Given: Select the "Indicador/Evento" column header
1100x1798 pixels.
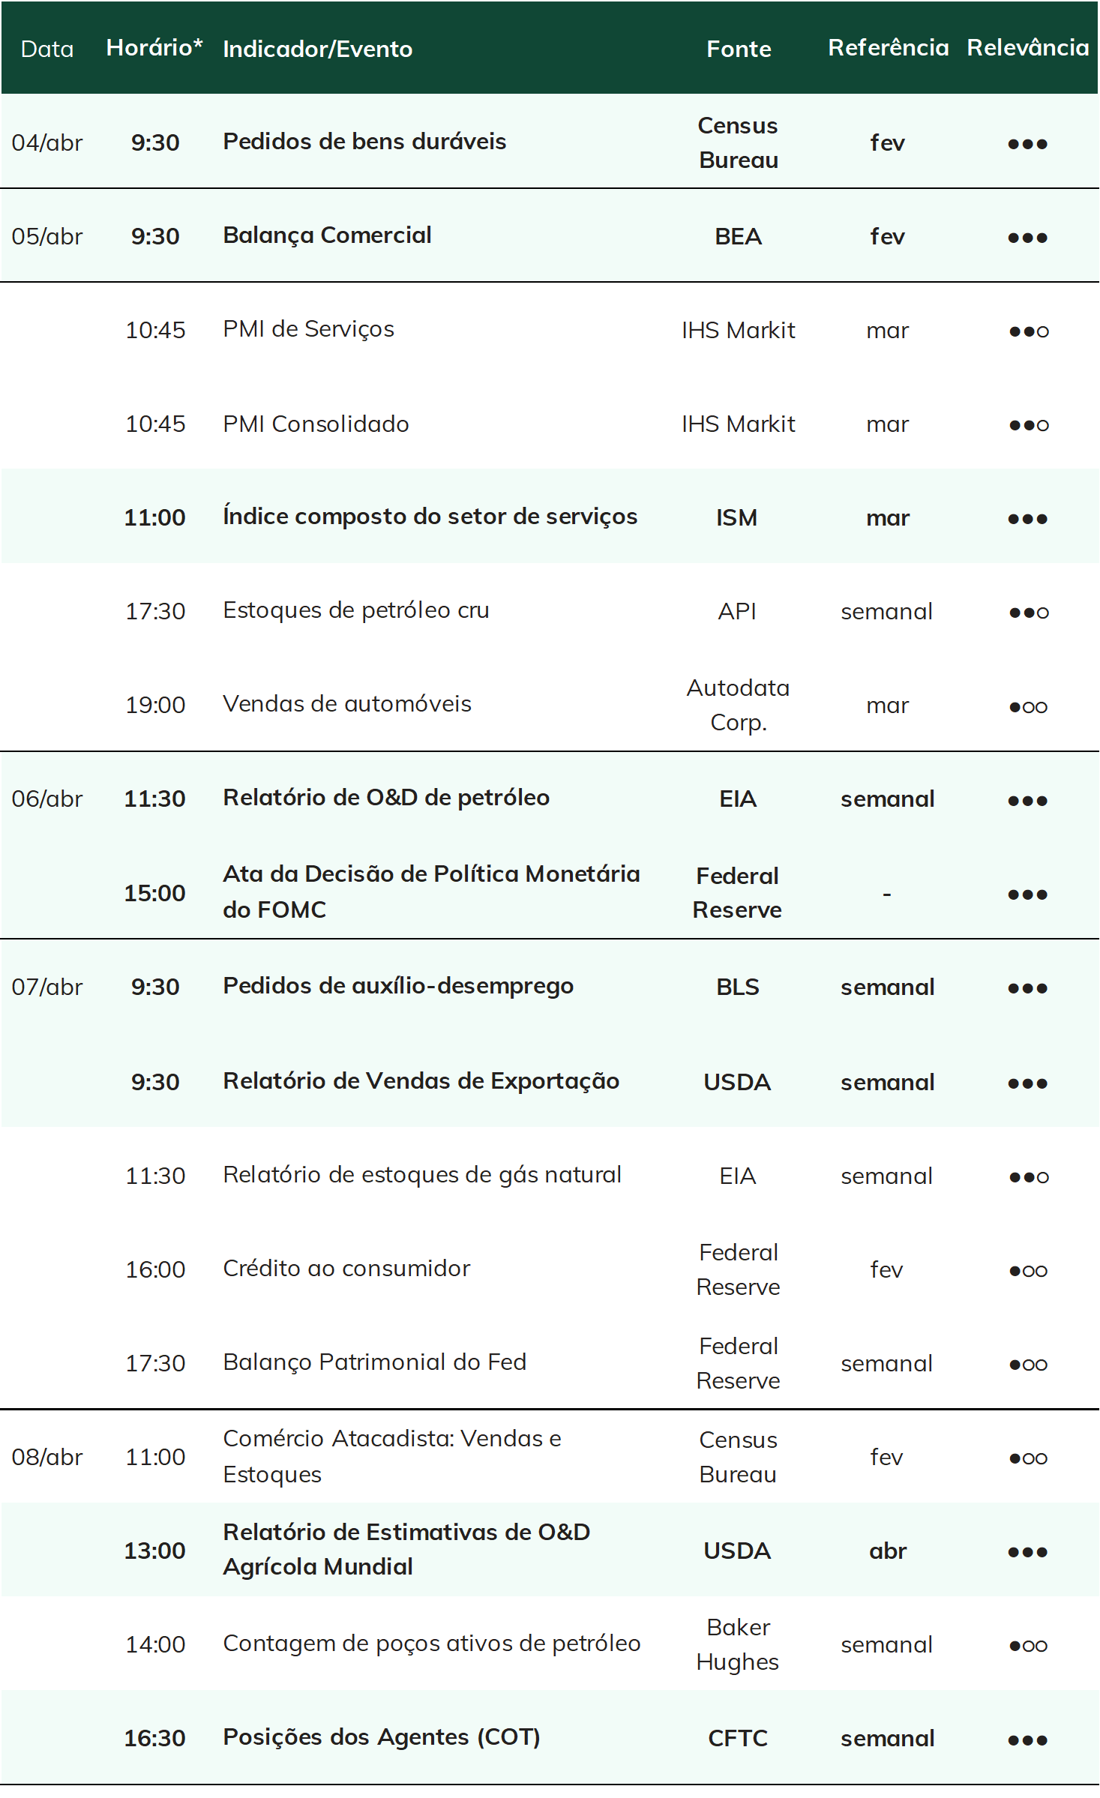Looking at the screenshot, I should click(x=318, y=49).
